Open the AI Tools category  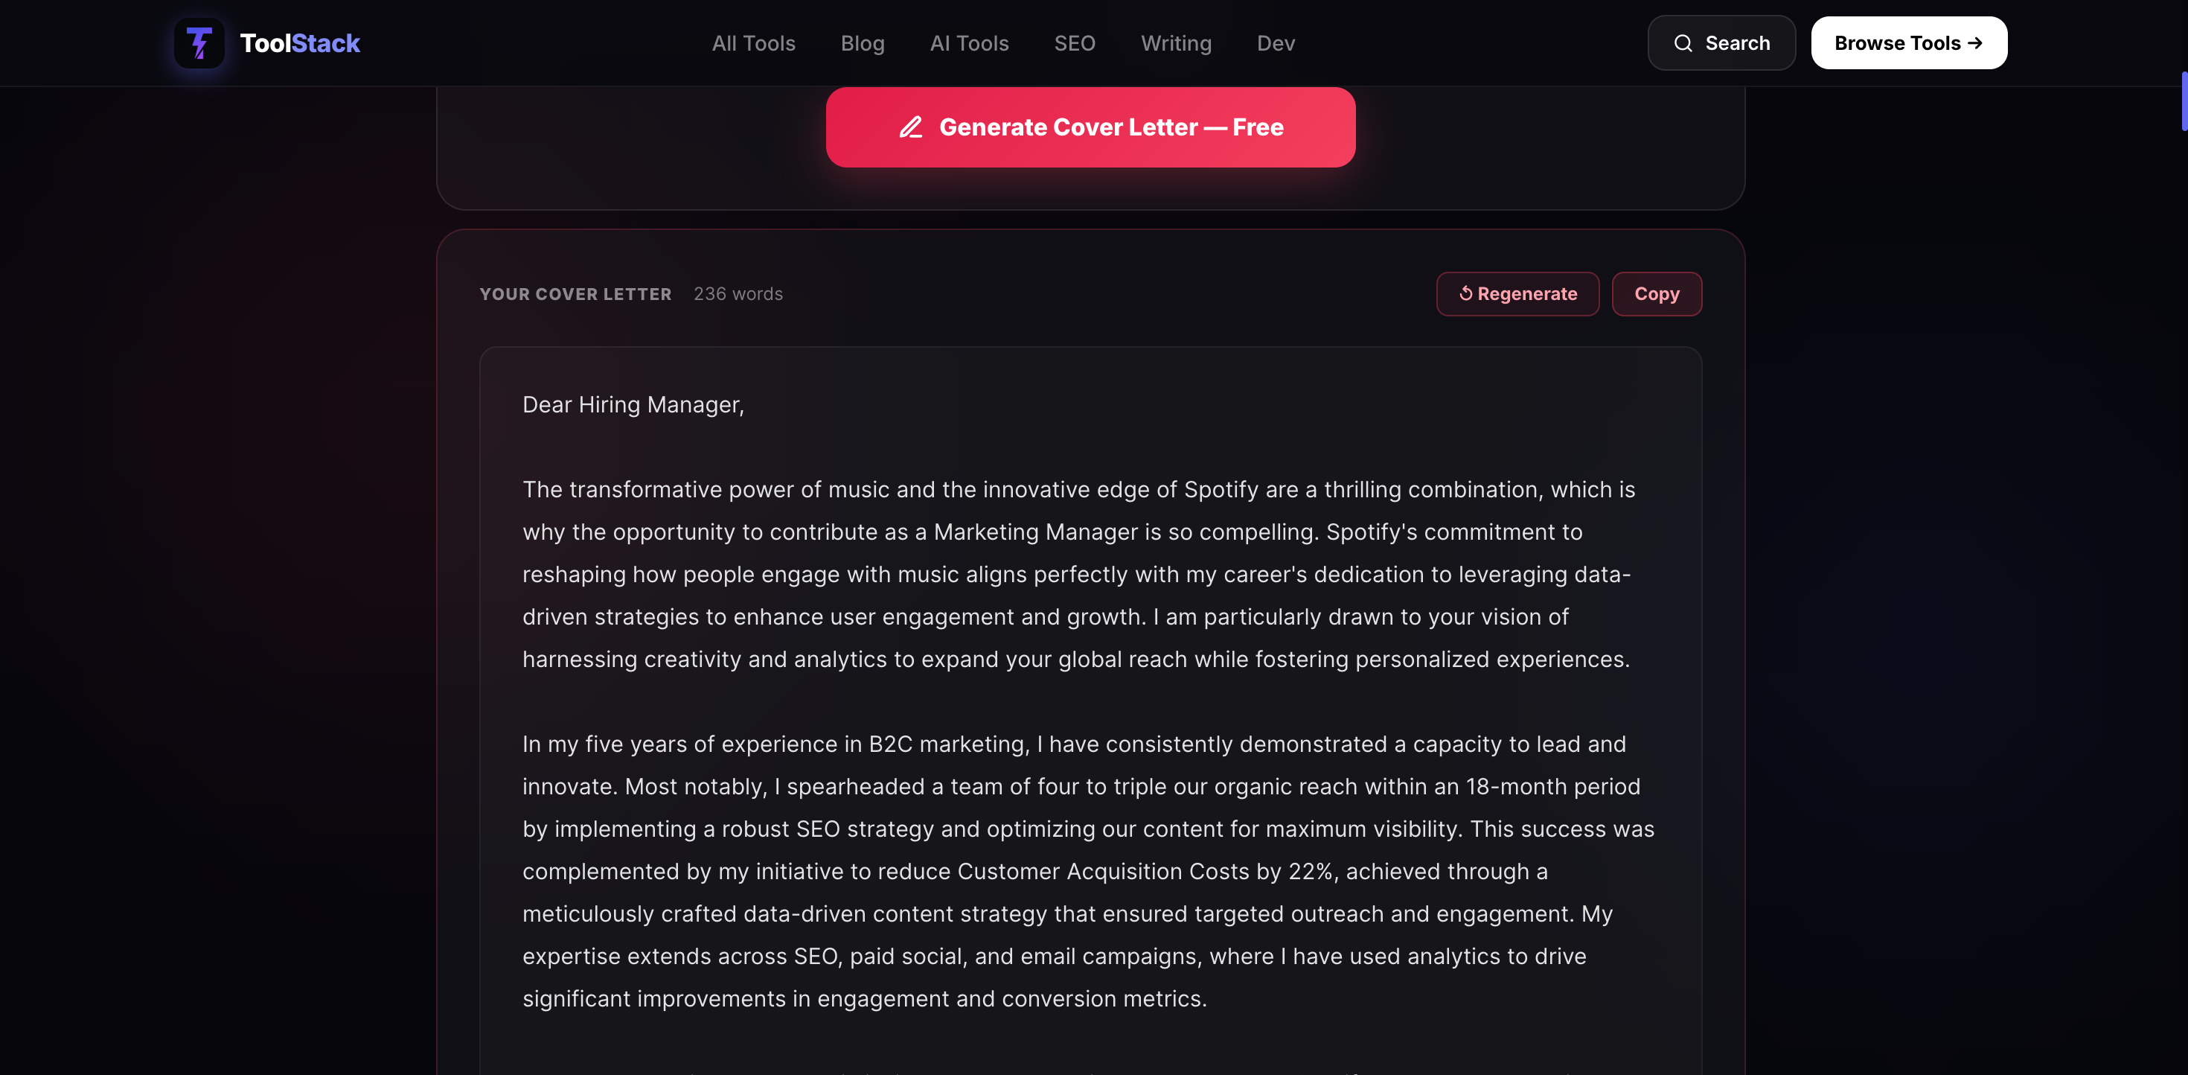pyautogui.click(x=969, y=43)
